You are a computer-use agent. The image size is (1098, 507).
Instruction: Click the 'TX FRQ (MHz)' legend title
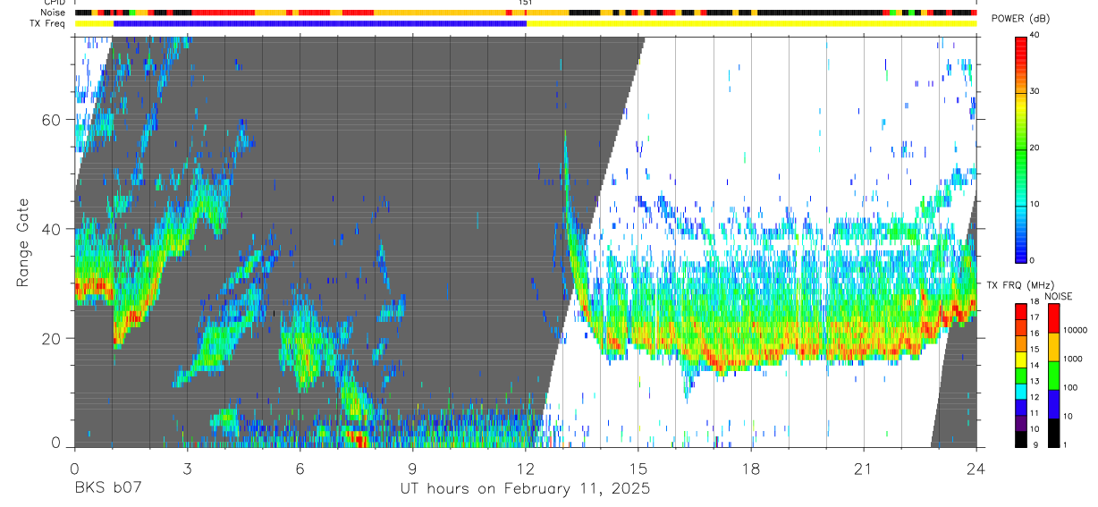click(x=1020, y=284)
